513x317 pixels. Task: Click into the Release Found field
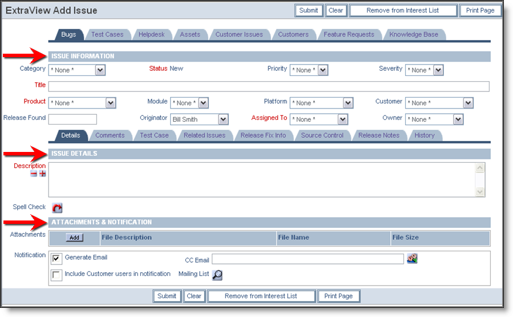point(72,119)
